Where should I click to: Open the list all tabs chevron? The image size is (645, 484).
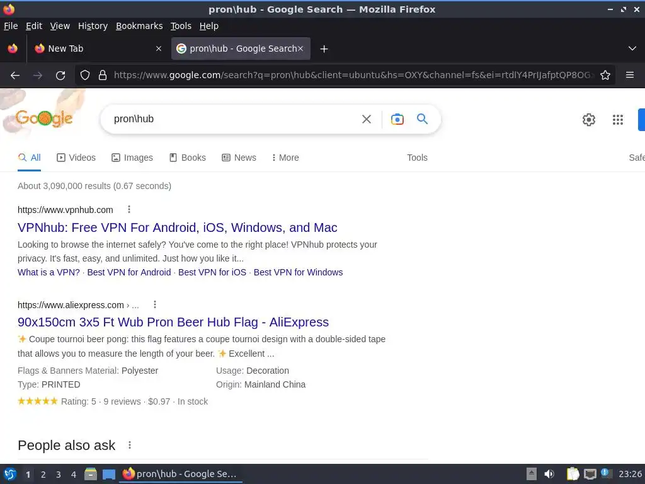632,49
